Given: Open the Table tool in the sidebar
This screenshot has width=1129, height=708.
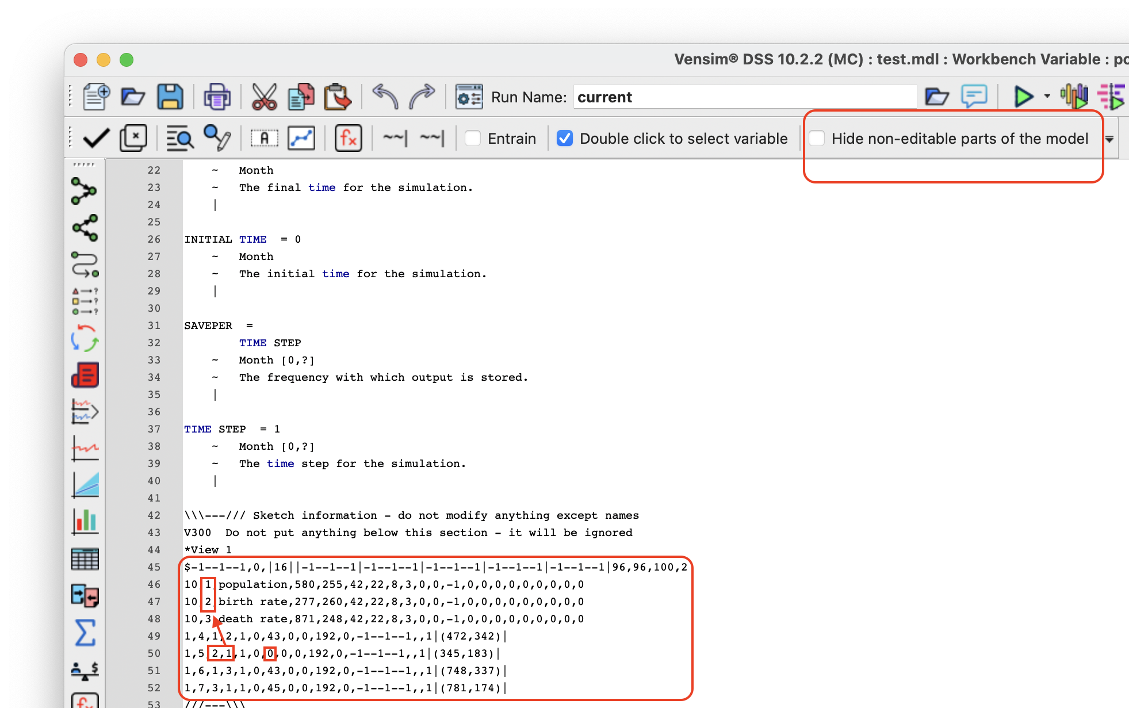Looking at the screenshot, I should click(x=85, y=558).
